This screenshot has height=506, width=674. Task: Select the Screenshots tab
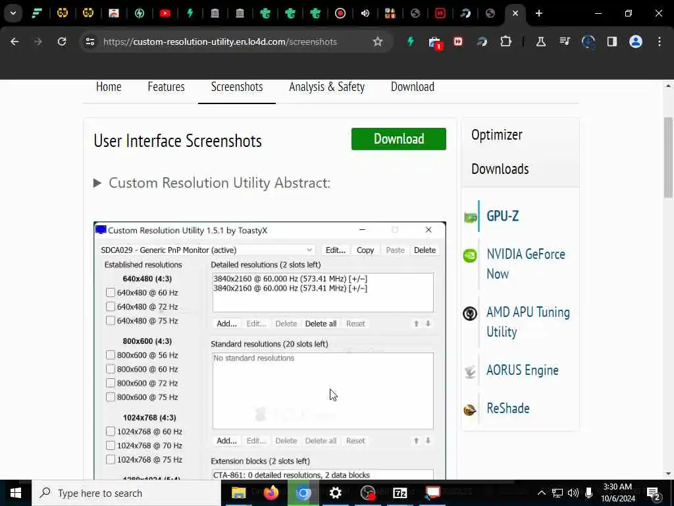click(x=237, y=87)
